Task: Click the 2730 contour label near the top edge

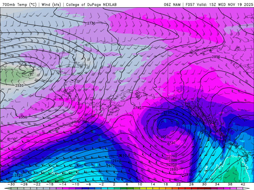Action: 91,23
